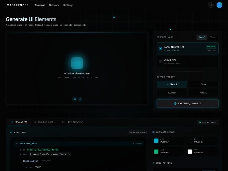The image size is (228, 171).
Task: Click the EXTRACTED_HUES palette icon
Action: coord(154,132)
